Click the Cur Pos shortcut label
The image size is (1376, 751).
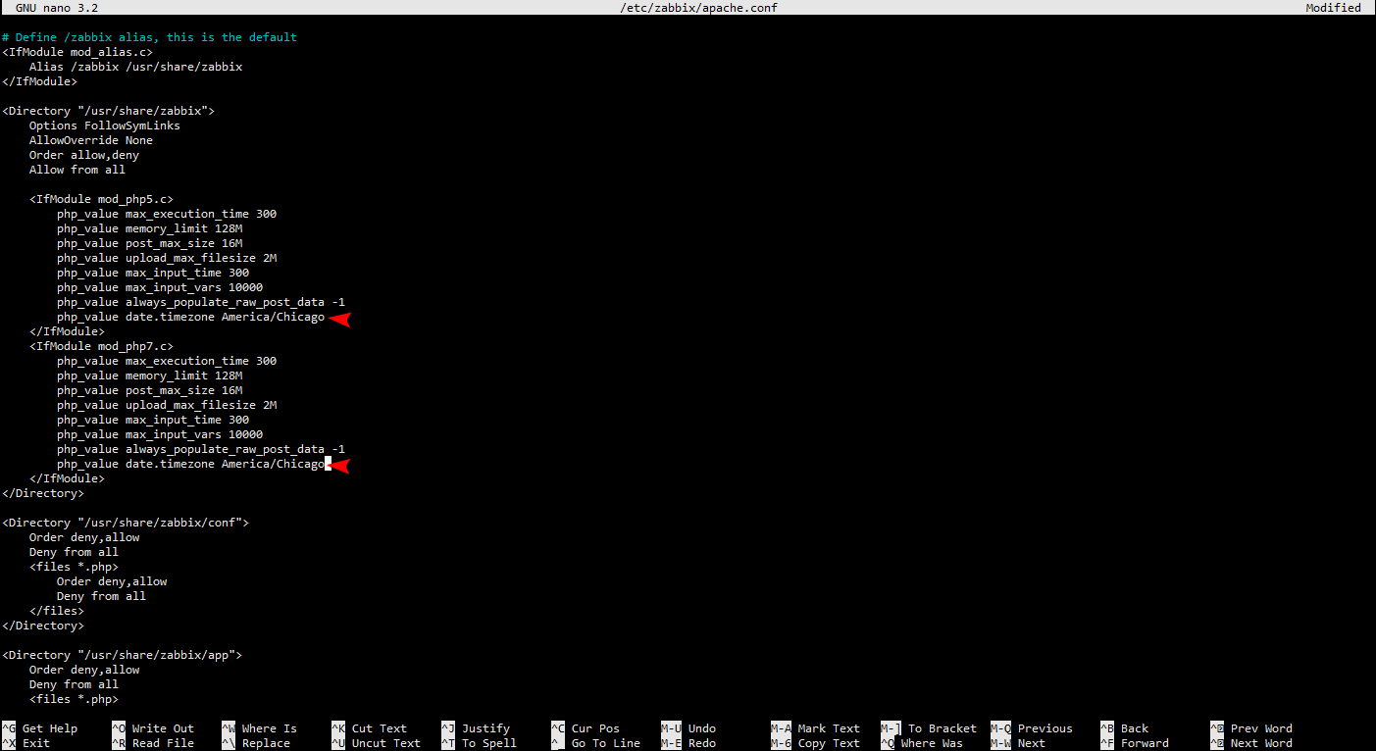tap(595, 728)
